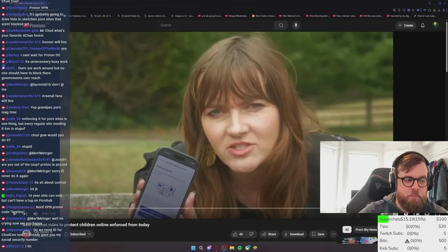Image resolution: width=448 pixels, height=252 pixels.
Task: Open Windows taskbar search
Action: pos(201,248)
